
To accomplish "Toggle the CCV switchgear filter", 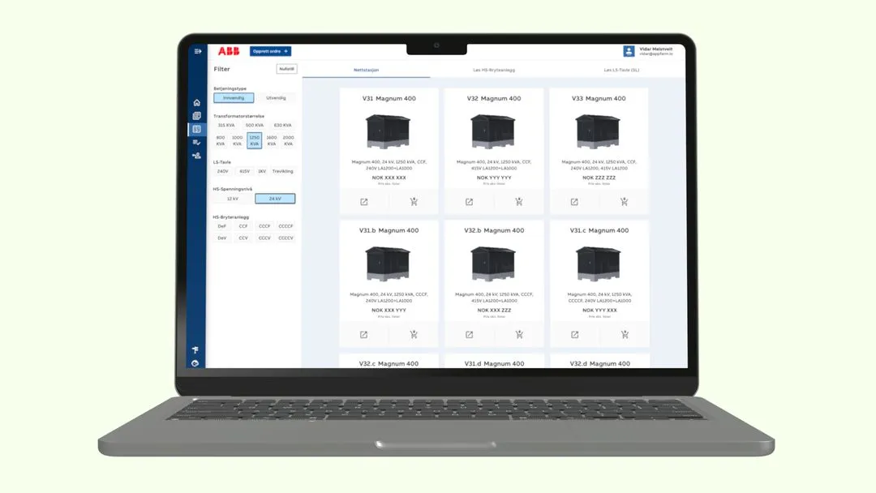I will click(243, 238).
